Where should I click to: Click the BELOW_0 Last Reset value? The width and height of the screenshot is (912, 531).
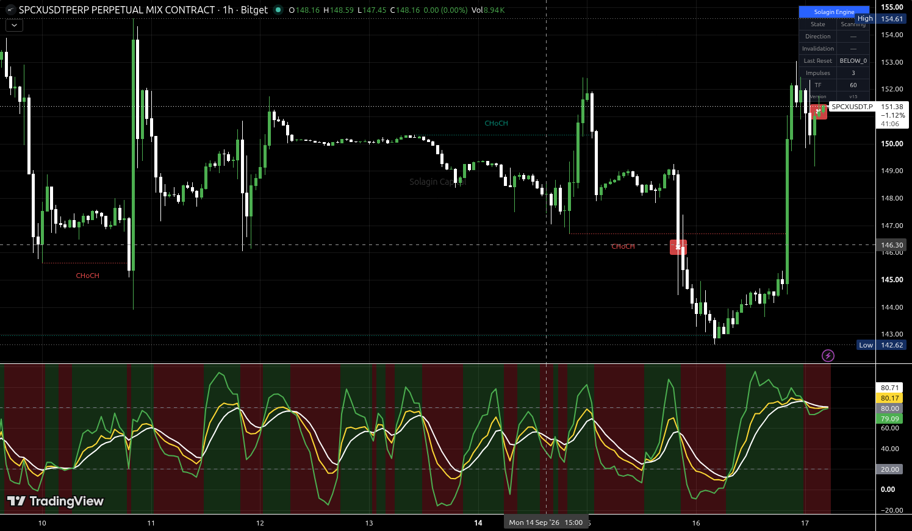tap(853, 61)
